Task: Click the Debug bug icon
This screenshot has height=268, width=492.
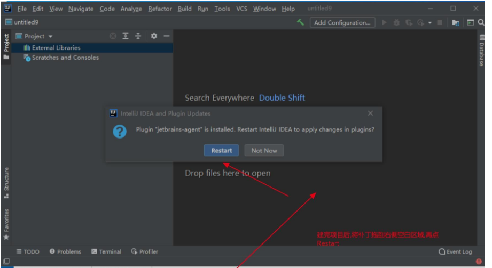Action: click(396, 22)
